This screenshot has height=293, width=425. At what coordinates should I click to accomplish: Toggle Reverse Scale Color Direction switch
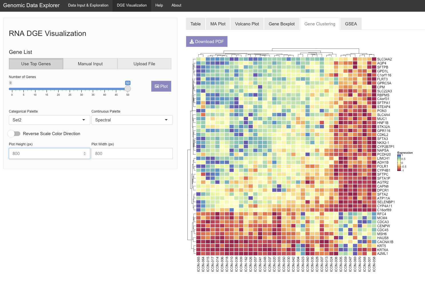coord(14,134)
